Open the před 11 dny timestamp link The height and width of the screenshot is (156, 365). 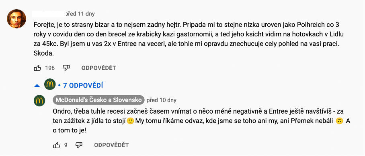pyautogui.click(x=79, y=14)
